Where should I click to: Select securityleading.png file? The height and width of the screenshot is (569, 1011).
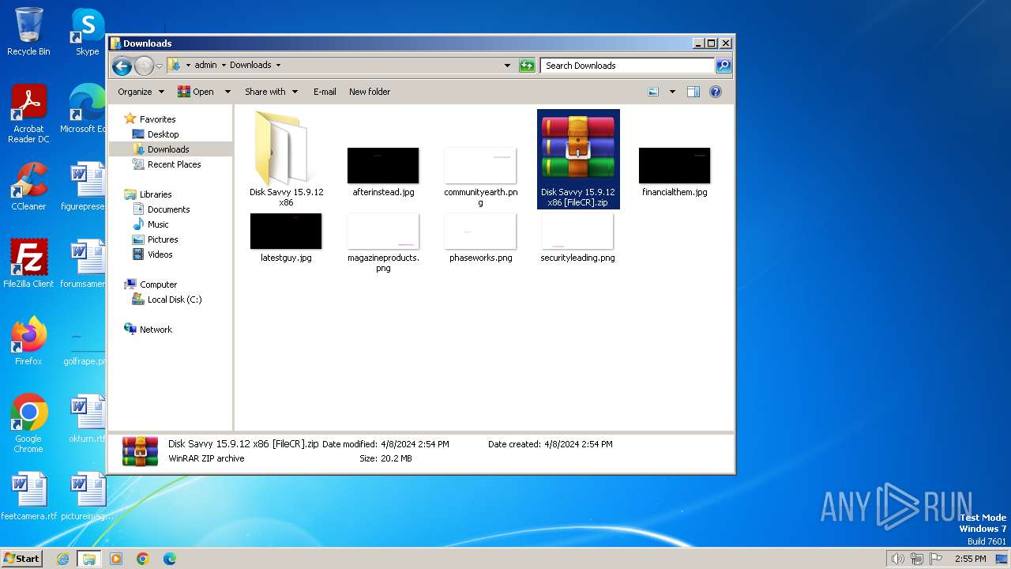577,238
